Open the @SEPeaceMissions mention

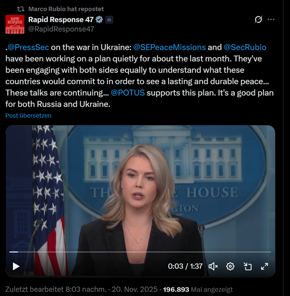click(x=169, y=47)
